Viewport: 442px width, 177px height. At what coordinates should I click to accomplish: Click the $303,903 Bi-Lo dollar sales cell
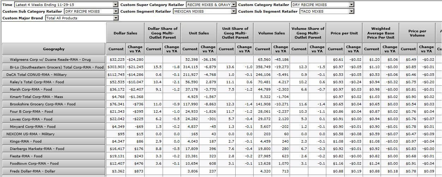tap(116, 67)
